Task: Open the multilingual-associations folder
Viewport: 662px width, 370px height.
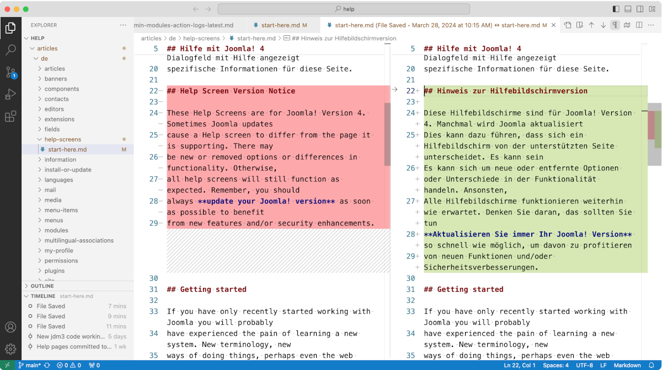Action: [77, 240]
